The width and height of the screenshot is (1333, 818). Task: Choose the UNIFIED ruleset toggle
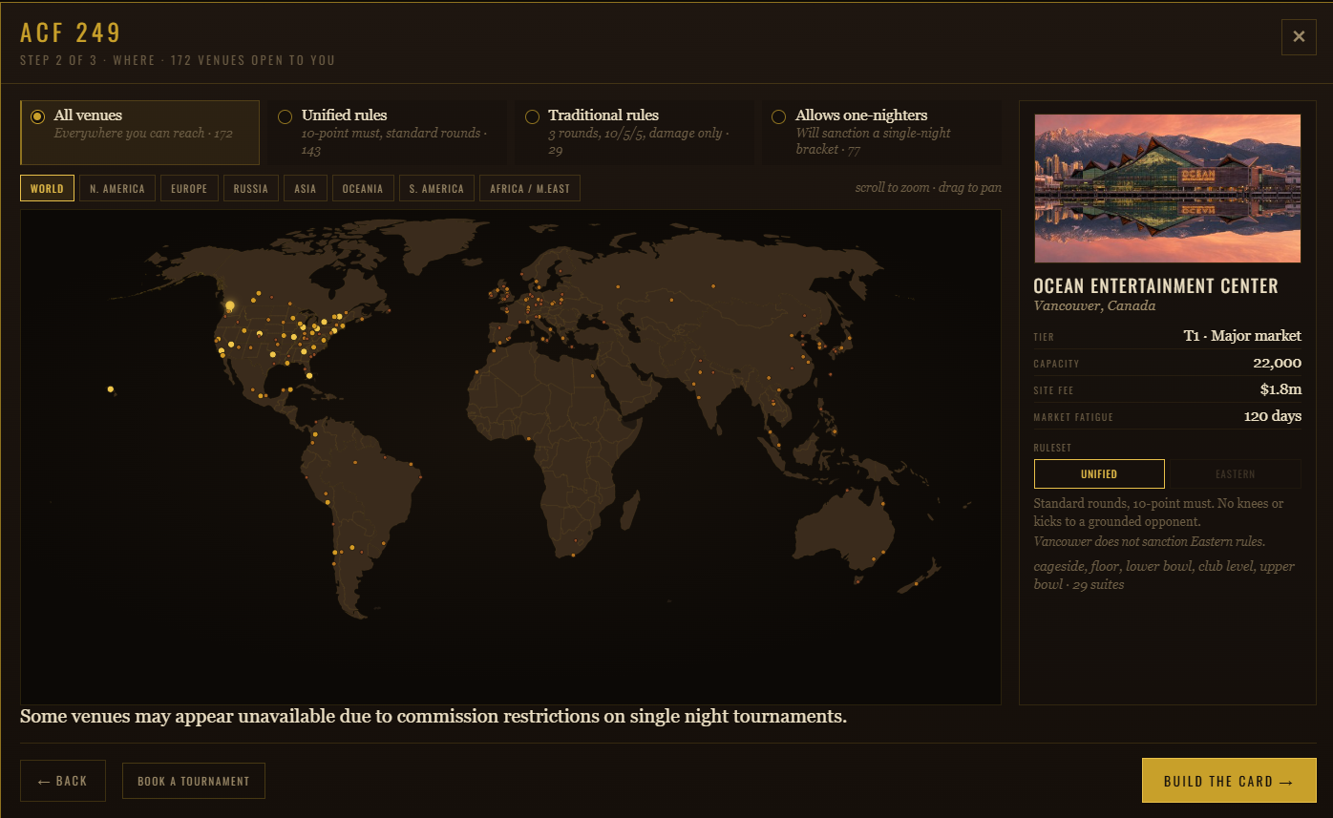click(1099, 474)
